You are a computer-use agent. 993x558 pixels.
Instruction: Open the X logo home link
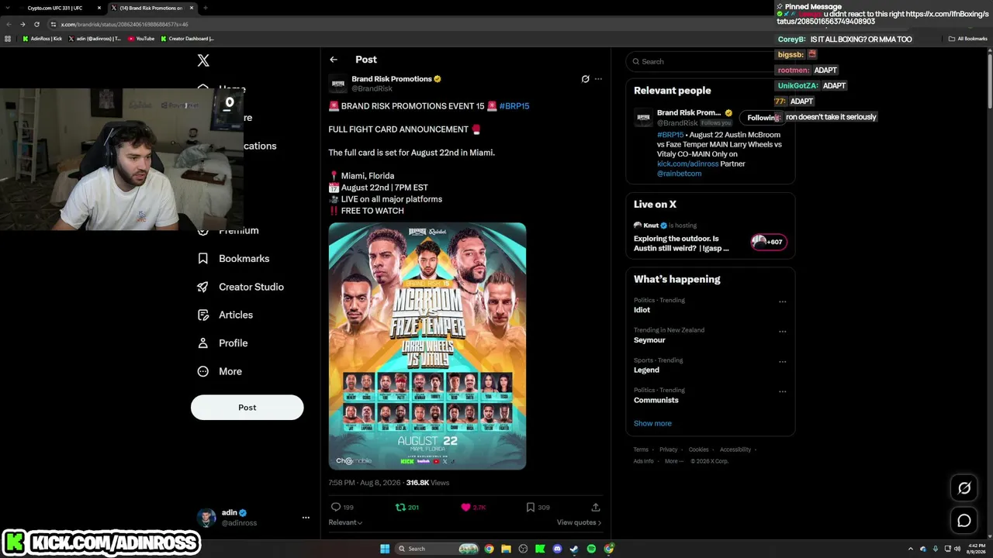pos(203,60)
